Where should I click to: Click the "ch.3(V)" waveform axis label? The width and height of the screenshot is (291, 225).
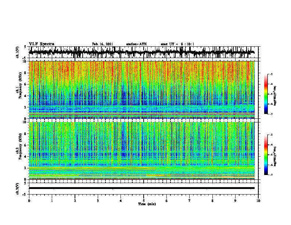[x=18, y=189]
